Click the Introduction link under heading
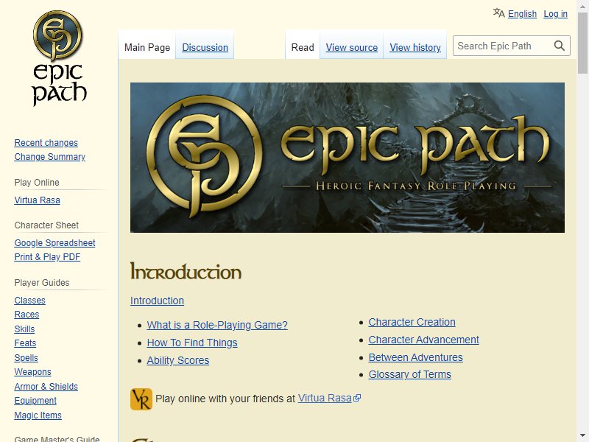The height and width of the screenshot is (442, 589). pyautogui.click(x=157, y=301)
